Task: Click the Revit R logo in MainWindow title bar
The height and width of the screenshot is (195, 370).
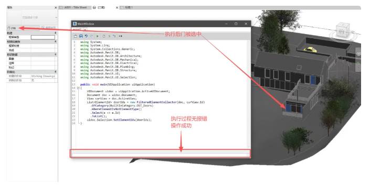Action: 75,24
